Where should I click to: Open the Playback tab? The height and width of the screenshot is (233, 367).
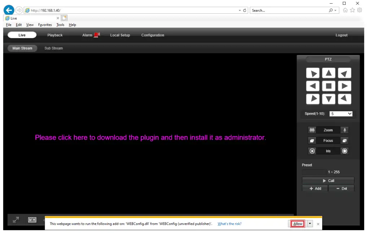coord(55,35)
